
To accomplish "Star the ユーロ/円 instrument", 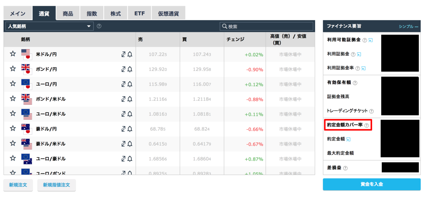I will click(x=13, y=84).
